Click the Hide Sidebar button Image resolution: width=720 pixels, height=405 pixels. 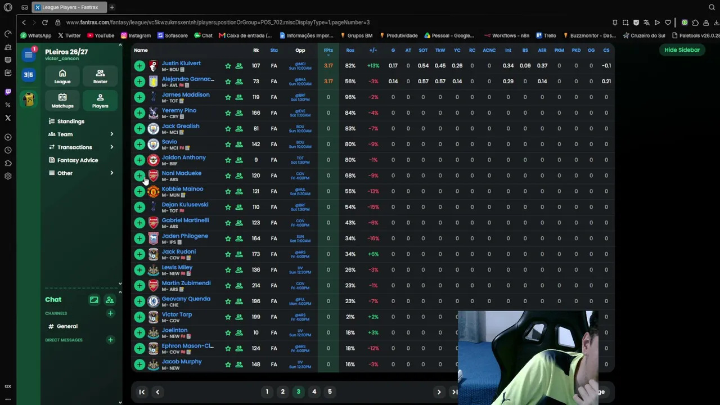[x=682, y=50]
